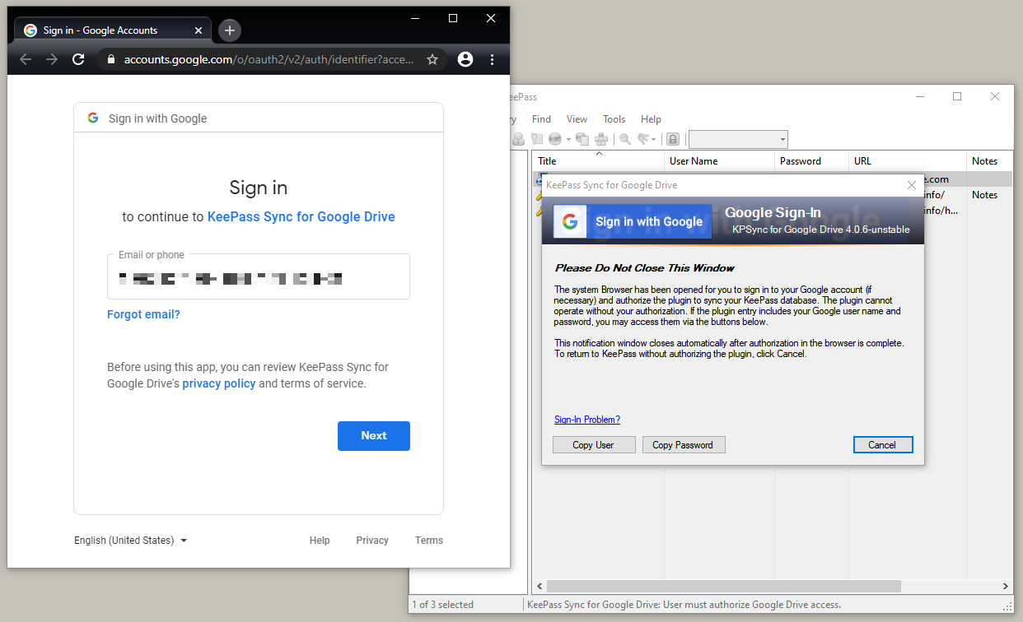Click the KeePass find magnifier icon
Screen dimensions: 1023x622
(x=625, y=139)
